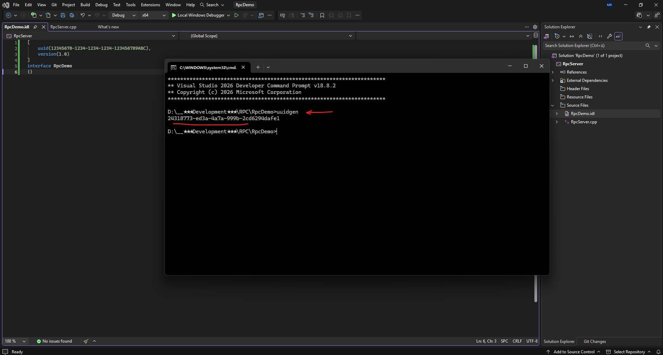Click the Pending Changes Filter clock icon

pyautogui.click(x=557, y=36)
